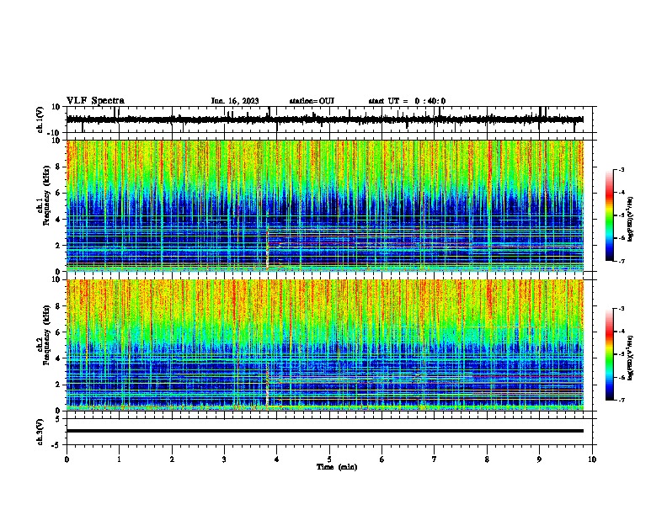Click the ch.2 colorbar log(PSD) unit label

(630, 358)
